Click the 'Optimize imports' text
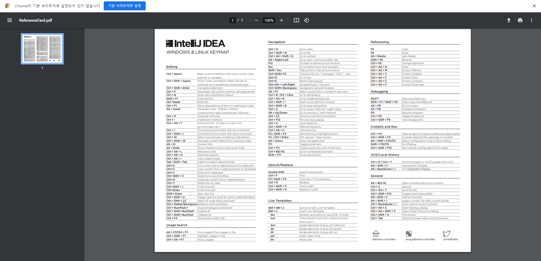Viewport: 541px width, 261px height. pyautogui.click(x=208, y=155)
